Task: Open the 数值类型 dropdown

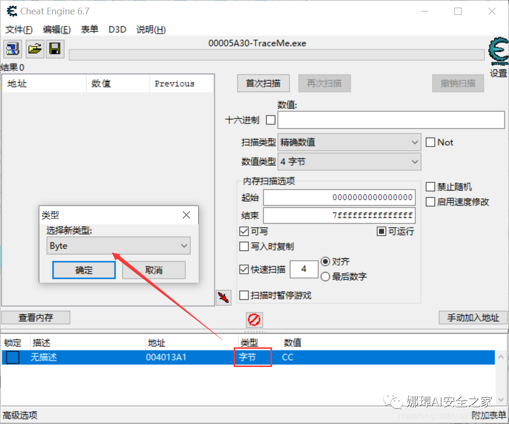Action: click(x=349, y=161)
